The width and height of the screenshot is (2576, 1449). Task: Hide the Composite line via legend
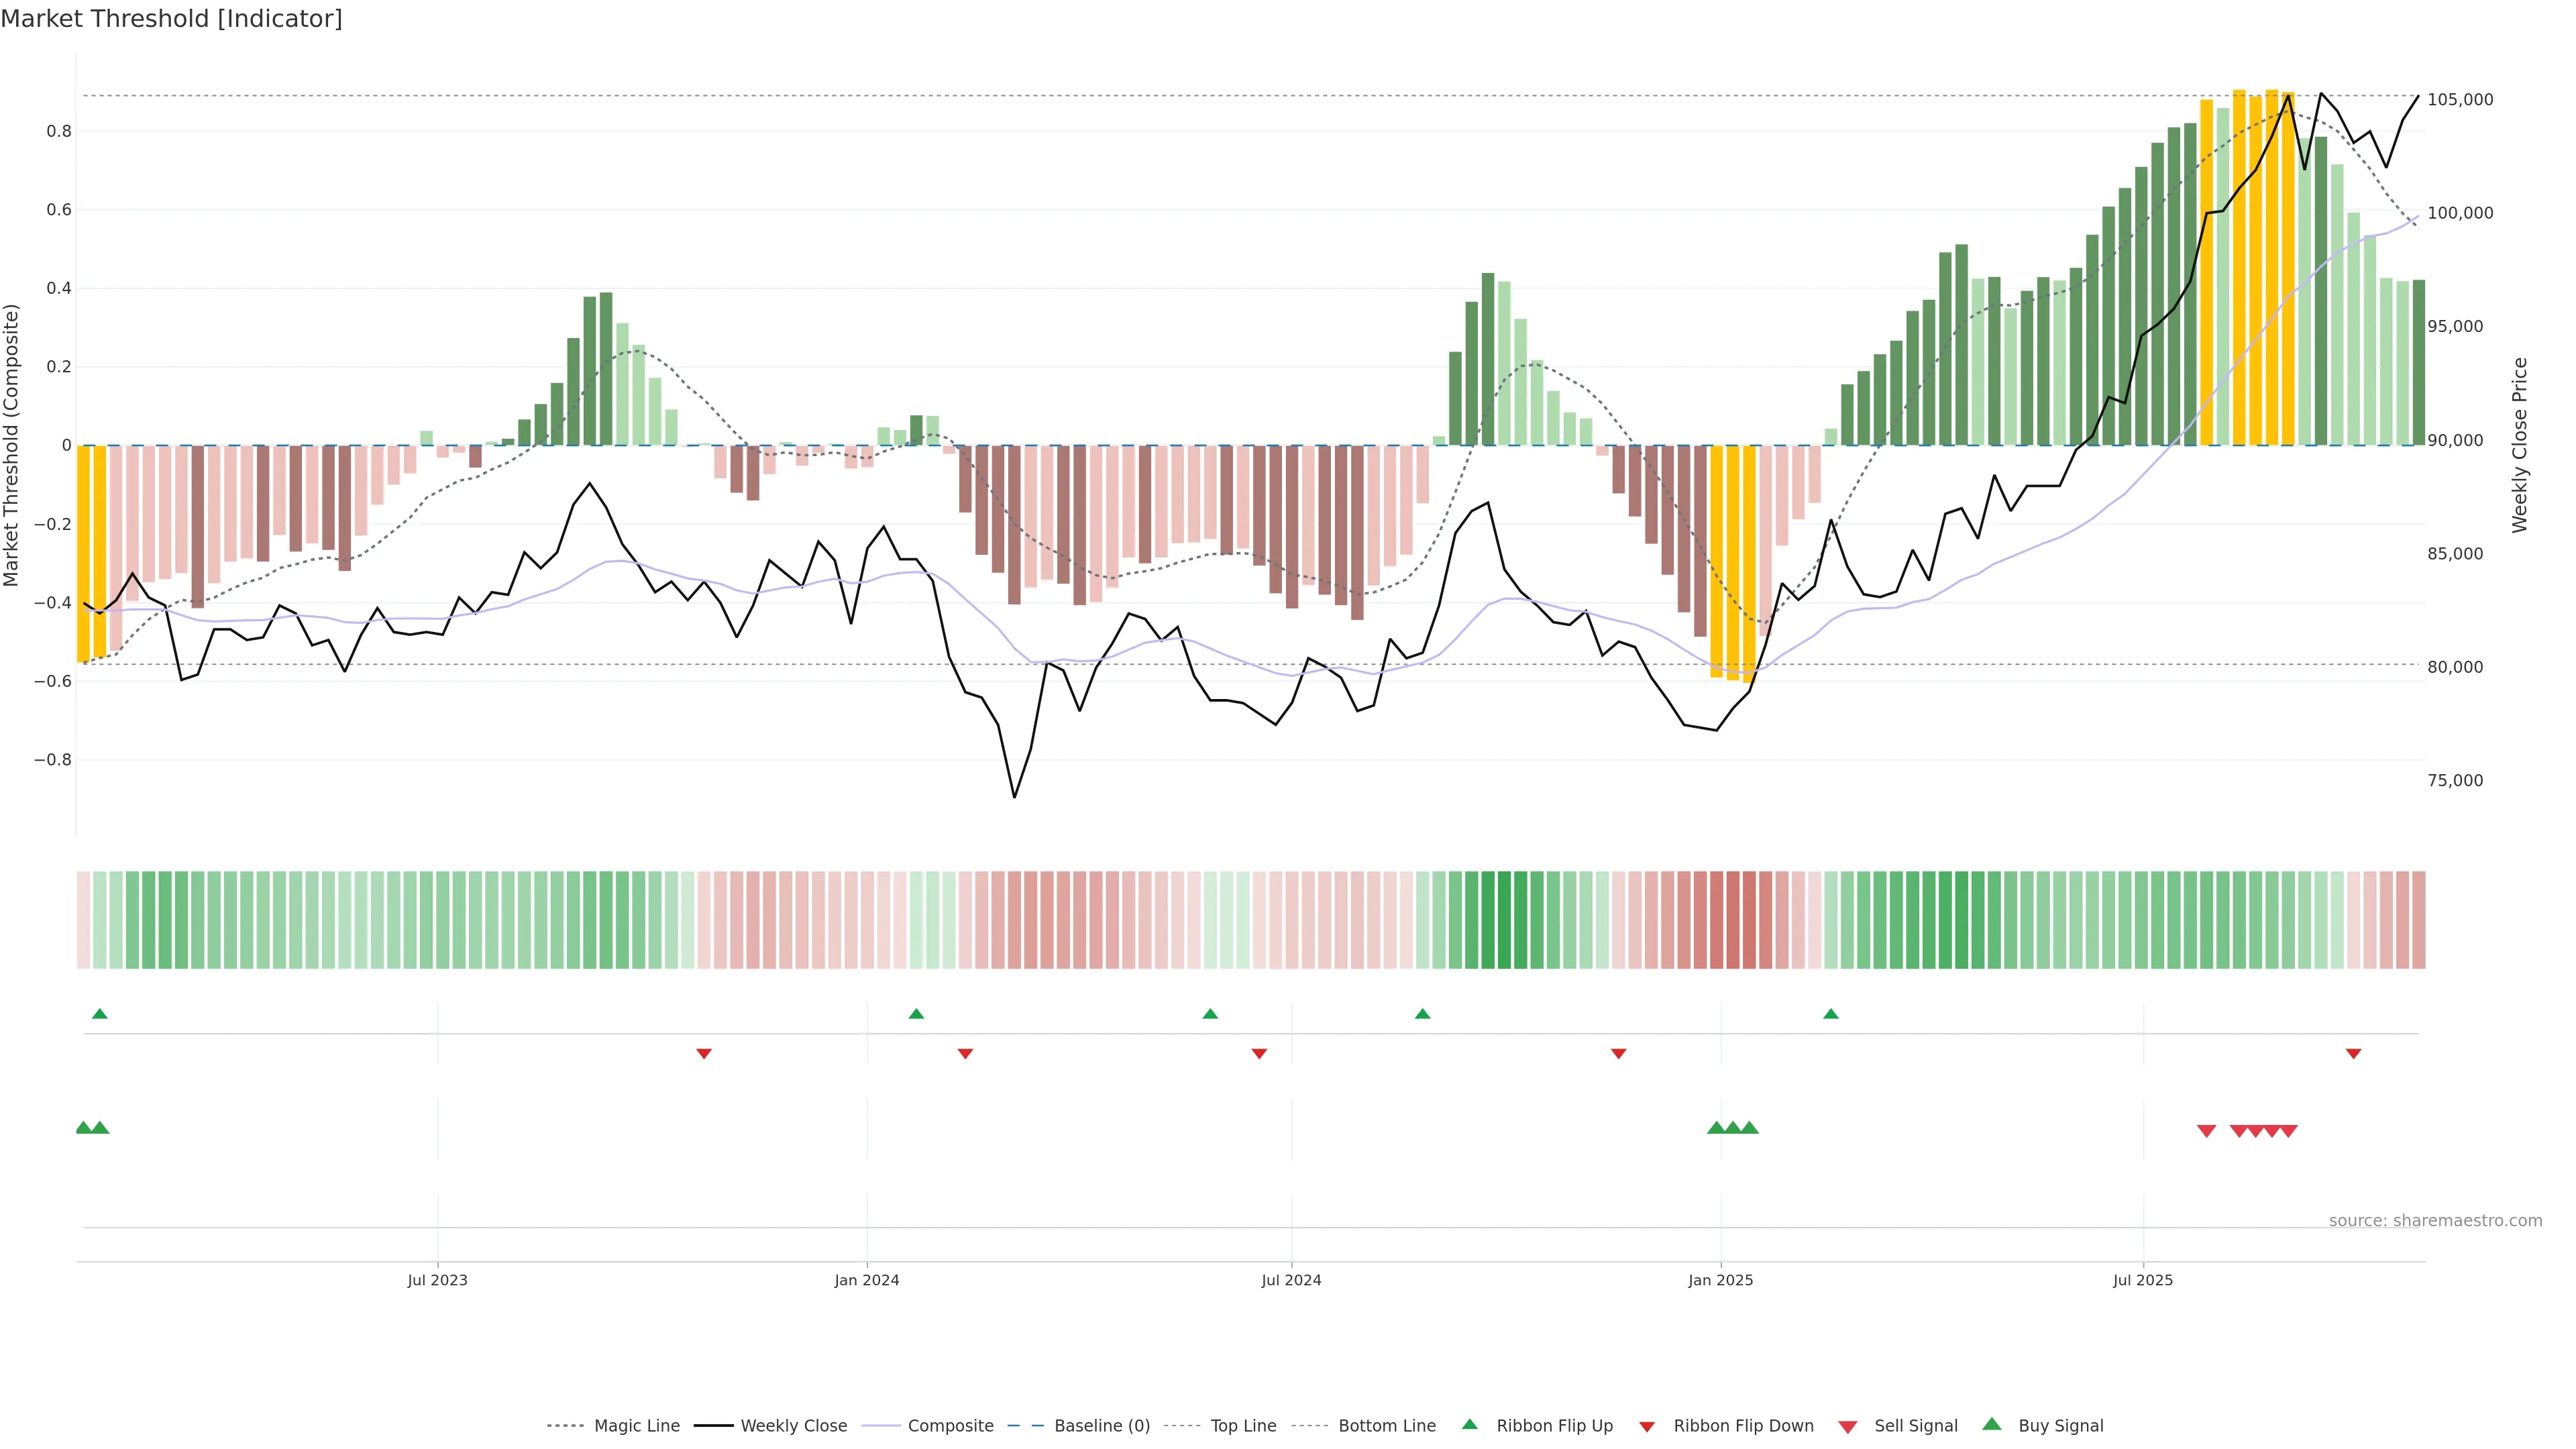pyautogui.click(x=950, y=1425)
